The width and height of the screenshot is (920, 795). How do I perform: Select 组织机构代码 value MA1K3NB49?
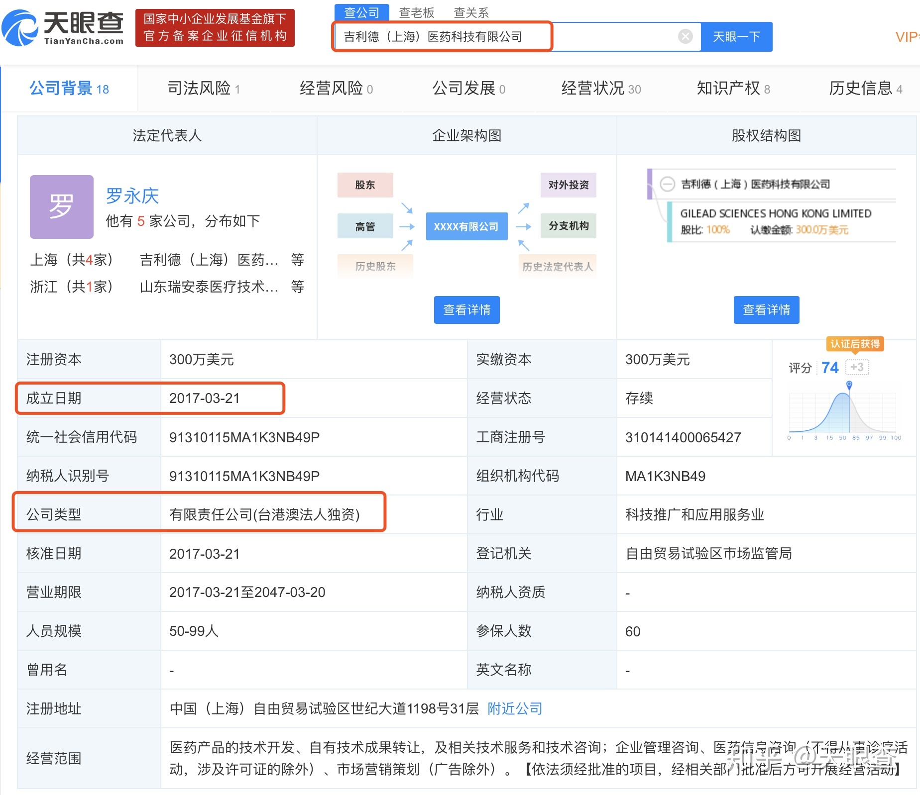click(665, 476)
